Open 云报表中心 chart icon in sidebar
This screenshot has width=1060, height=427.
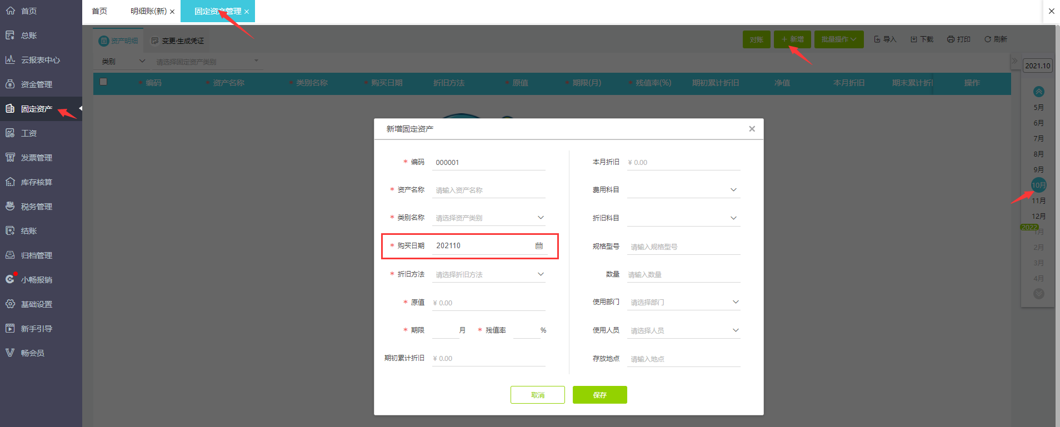(x=10, y=60)
